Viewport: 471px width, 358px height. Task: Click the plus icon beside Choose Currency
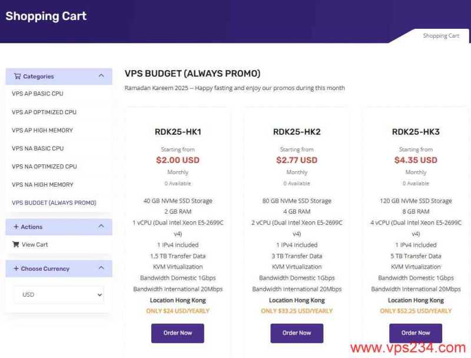click(15, 268)
